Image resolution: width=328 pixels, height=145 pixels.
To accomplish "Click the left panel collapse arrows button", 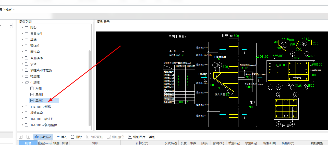I will coord(11,26).
